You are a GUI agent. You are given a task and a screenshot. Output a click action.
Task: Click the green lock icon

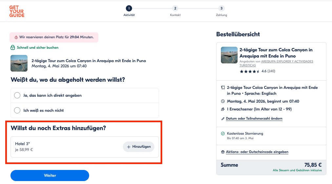13,48
